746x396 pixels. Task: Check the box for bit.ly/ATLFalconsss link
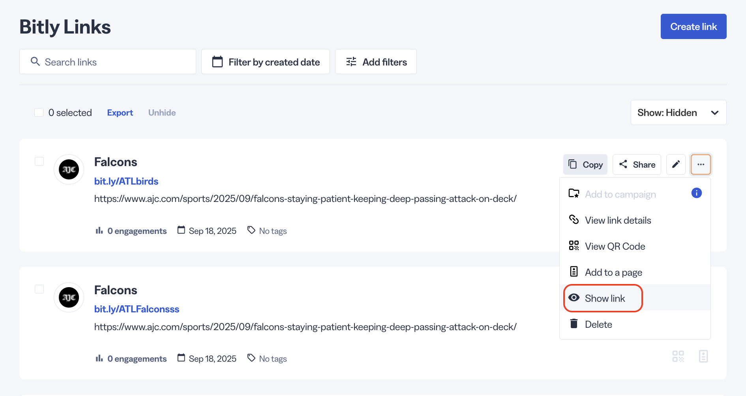click(x=39, y=289)
